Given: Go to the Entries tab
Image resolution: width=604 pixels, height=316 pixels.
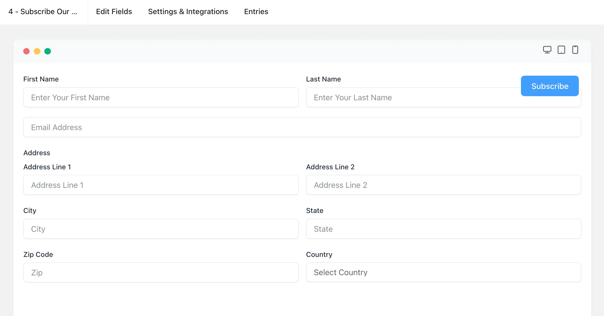Looking at the screenshot, I should pyautogui.click(x=256, y=12).
